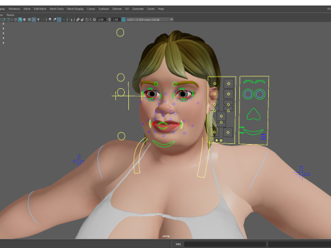Image resolution: width=331 pixels, height=248 pixels.
Task: Toggle smooth shade all display
Action: pyautogui.click(x=20, y=19)
